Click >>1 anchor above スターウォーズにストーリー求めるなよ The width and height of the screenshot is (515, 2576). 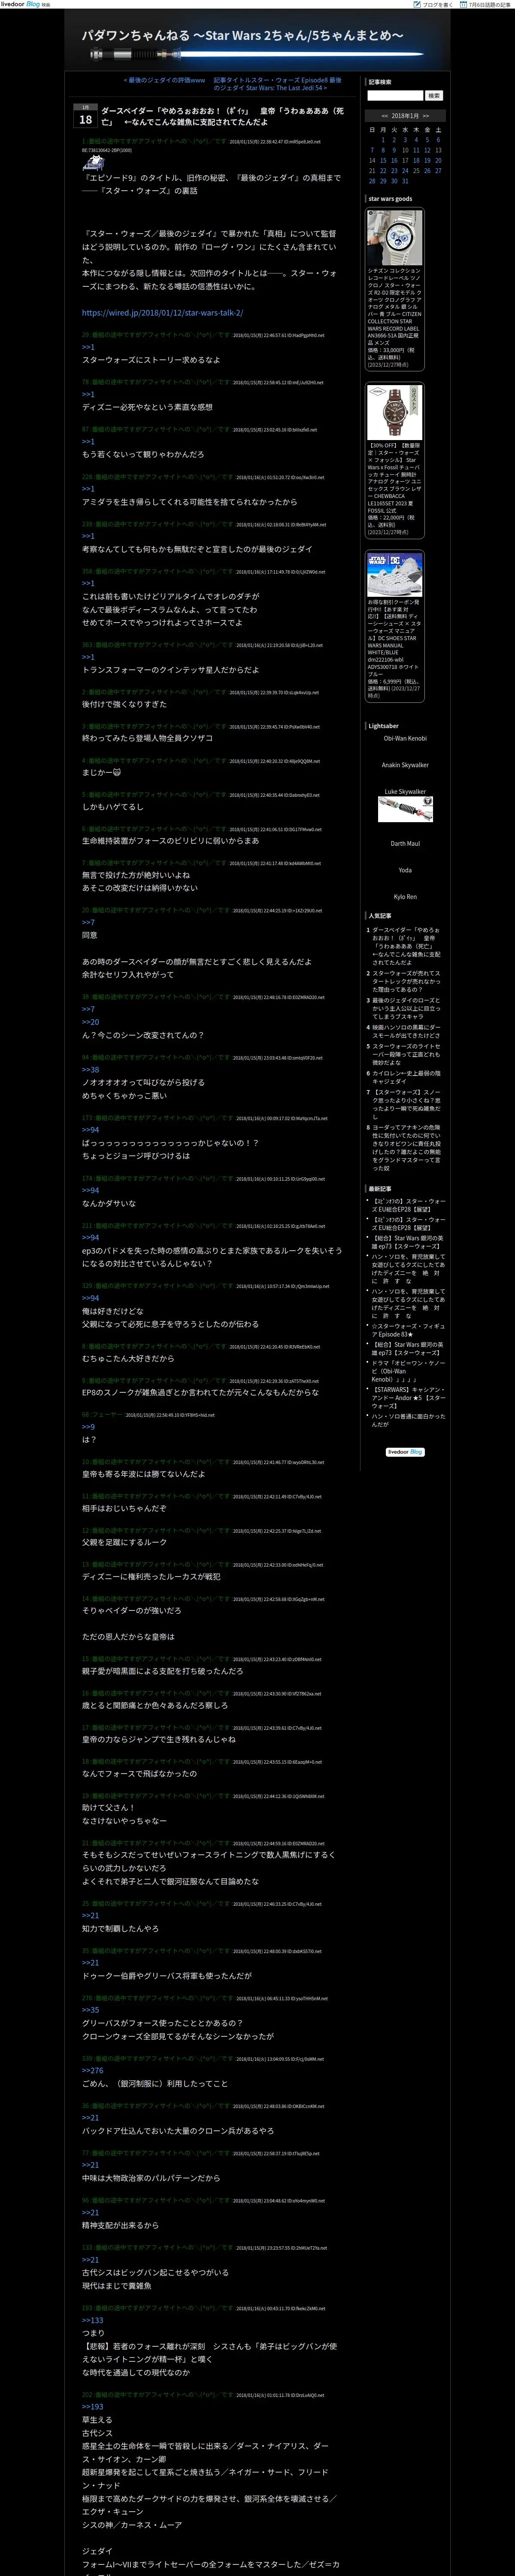point(88,347)
